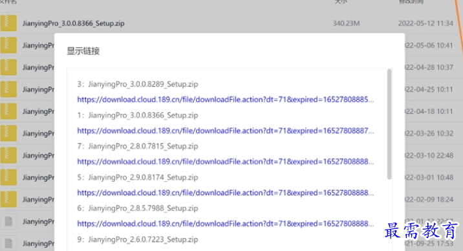Click zip icon in row dated 04-18 10:11
The width and height of the screenshot is (463, 251).
coord(8,111)
